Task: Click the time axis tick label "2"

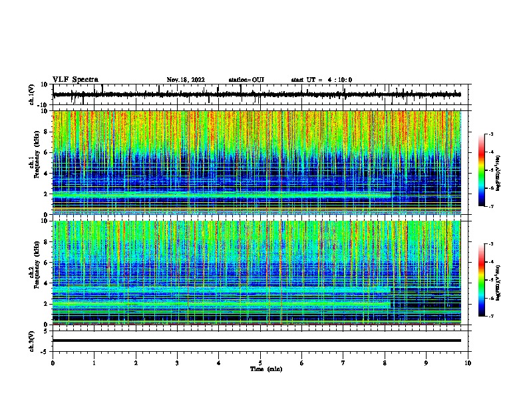Action: pyautogui.click(x=136, y=363)
